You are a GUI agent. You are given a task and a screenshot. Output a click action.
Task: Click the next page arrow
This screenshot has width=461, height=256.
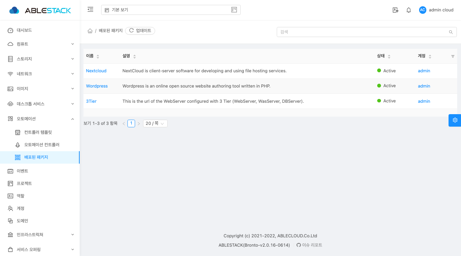139,124
